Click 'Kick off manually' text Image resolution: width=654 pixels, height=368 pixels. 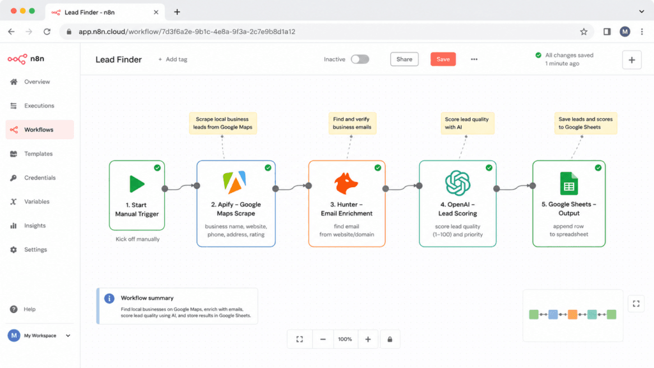pos(138,239)
